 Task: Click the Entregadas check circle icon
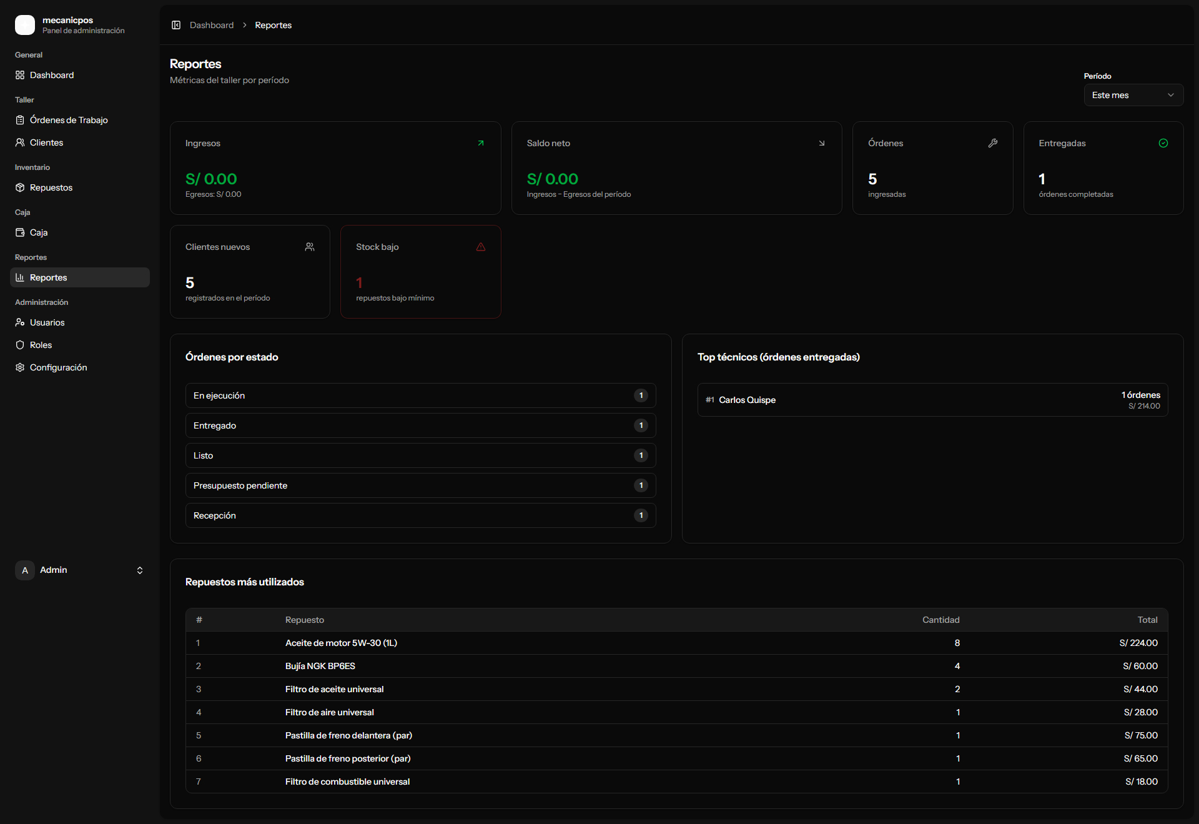(x=1163, y=143)
